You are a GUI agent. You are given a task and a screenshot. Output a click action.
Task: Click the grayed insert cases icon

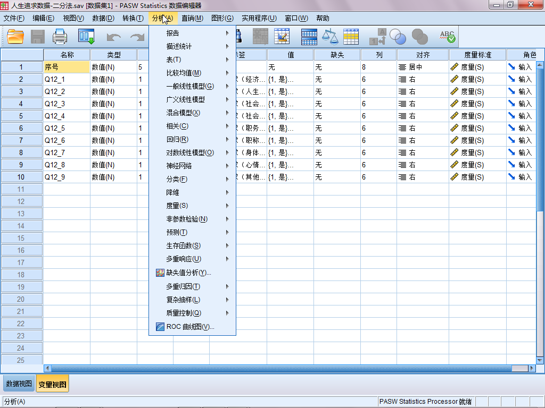(260, 37)
